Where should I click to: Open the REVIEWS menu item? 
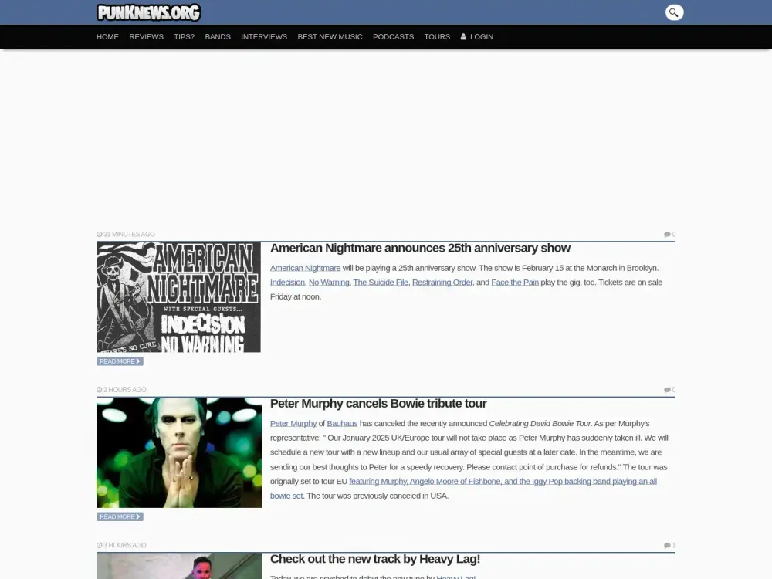146,36
